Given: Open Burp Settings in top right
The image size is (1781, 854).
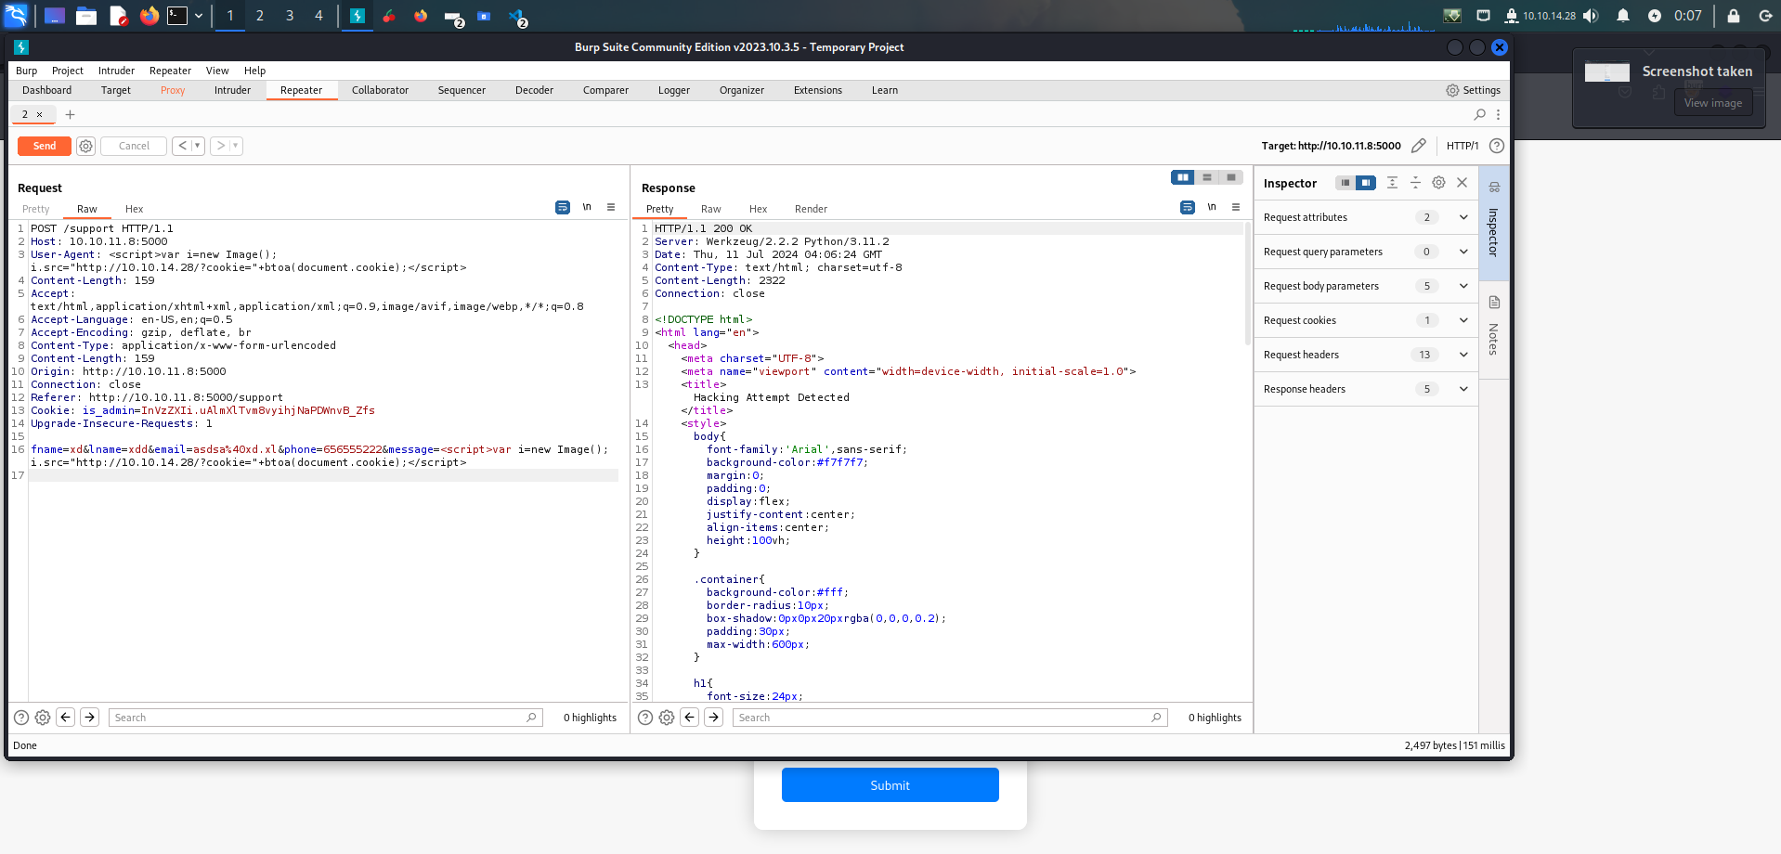Looking at the screenshot, I should [x=1473, y=90].
